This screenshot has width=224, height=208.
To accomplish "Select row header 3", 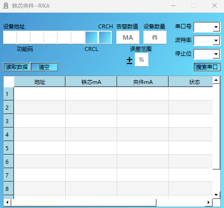I will (x=9, y=121).
